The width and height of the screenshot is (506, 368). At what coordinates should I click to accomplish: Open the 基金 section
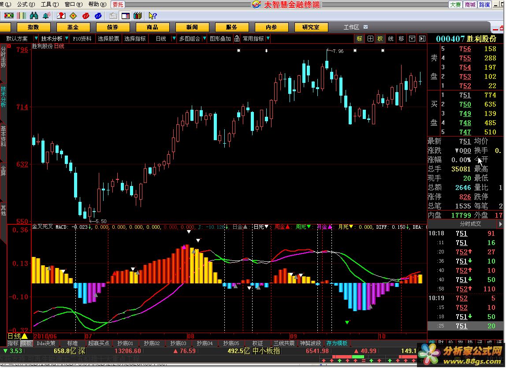point(73,27)
